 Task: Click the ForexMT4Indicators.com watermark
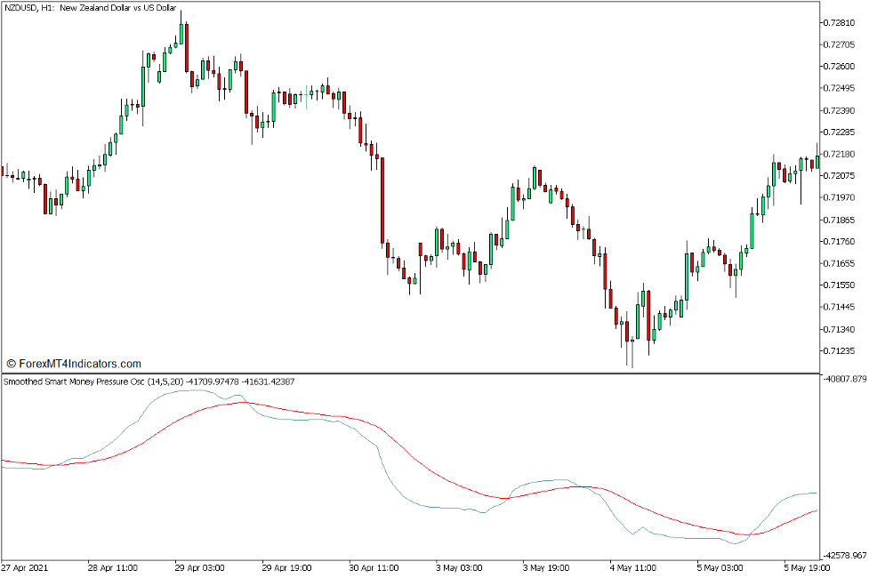tap(74, 364)
